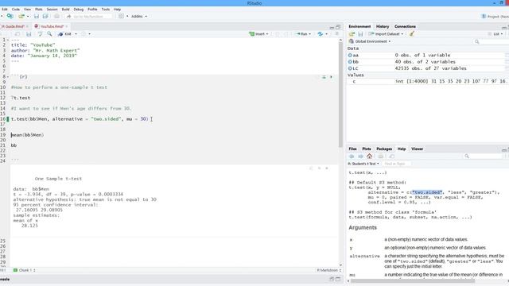
Task: Run all chunks above in the code chunk
Action: click(324, 77)
